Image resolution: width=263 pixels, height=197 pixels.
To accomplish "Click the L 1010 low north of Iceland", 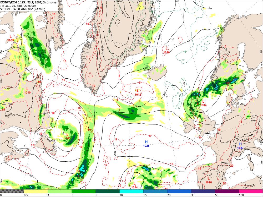I will [x=166, y=50].
